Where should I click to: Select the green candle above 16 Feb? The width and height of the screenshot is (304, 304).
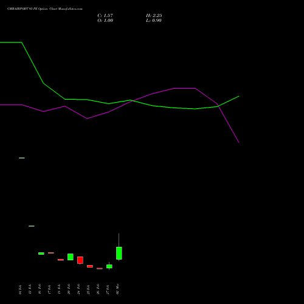click(41, 254)
